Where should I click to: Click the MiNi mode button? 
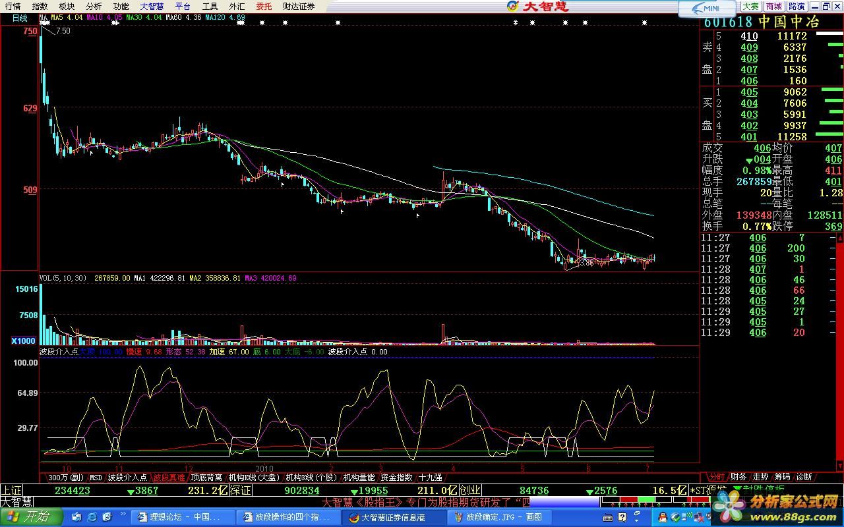707,8
